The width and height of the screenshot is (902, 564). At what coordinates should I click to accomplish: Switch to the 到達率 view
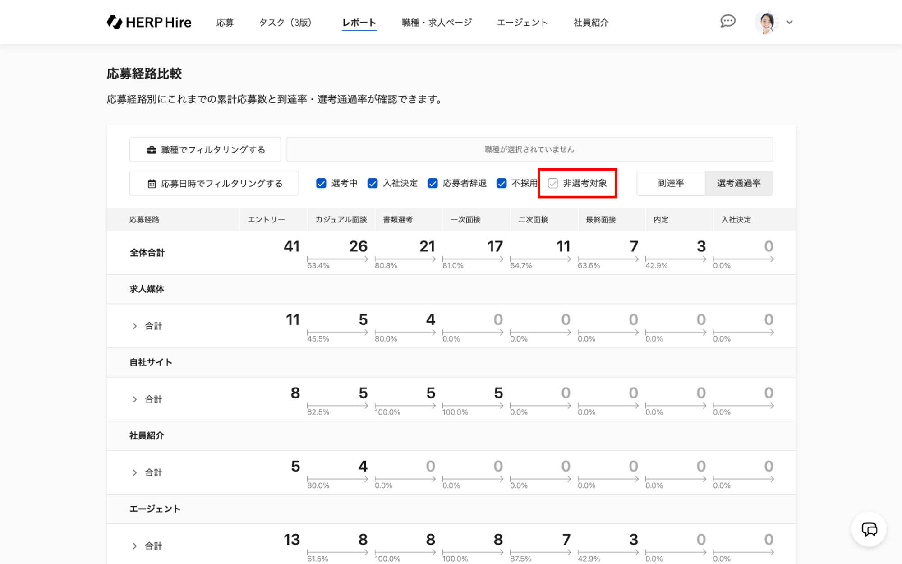click(671, 183)
